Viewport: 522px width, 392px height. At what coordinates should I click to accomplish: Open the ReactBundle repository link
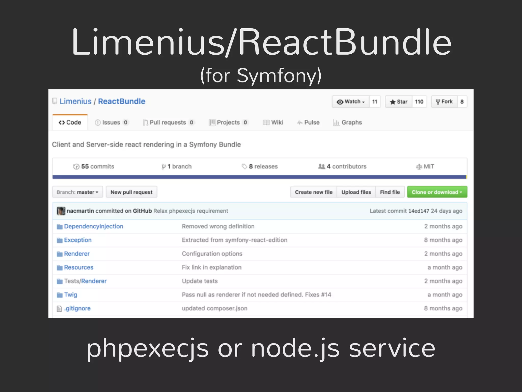[x=122, y=101]
